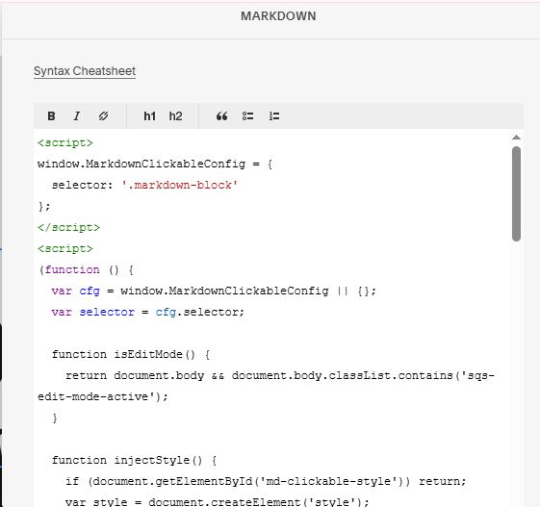Click the closing </script> tag line
The image size is (540, 507).
point(69,227)
